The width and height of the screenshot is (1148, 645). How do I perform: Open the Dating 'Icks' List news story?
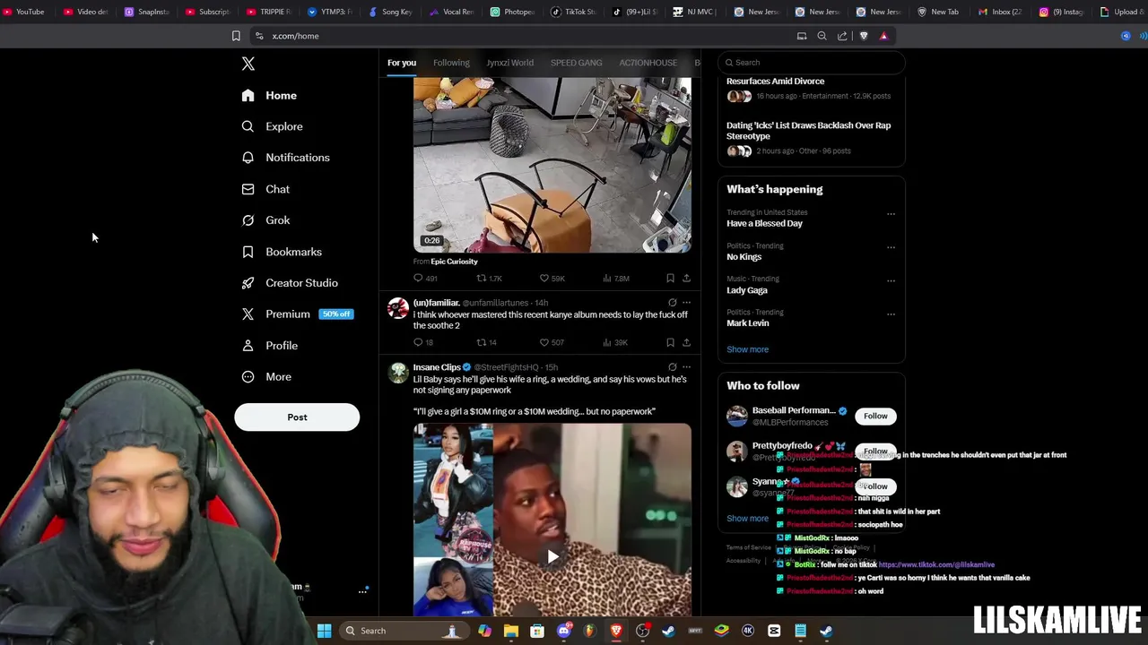coord(808,131)
